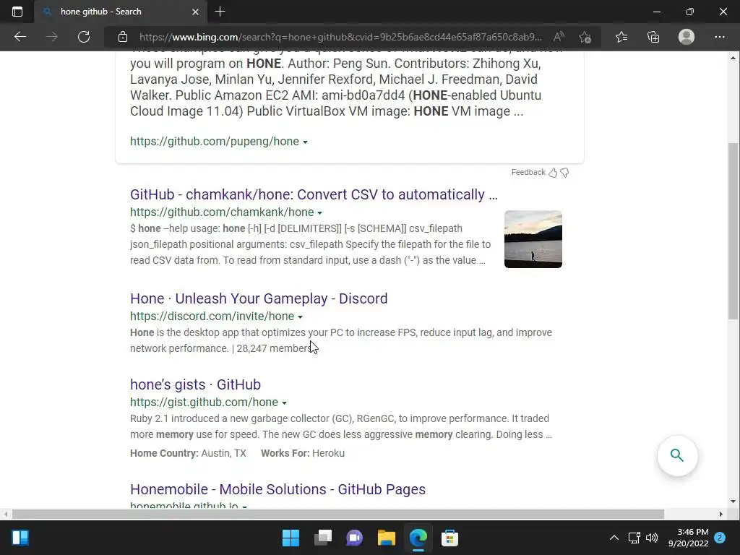Add this page to favorites

point(585,37)
